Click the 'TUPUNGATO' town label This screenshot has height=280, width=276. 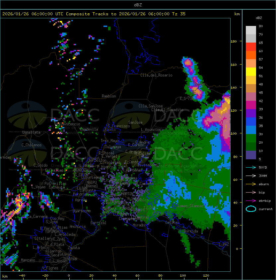(x=54, y=231)
